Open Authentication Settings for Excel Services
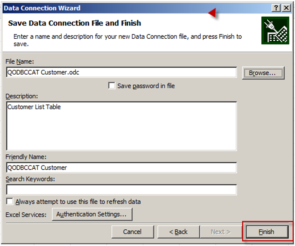Viewport: 295px width, 246px height. (92, 214)
